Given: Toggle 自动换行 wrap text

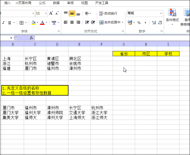Looking at the screenshot, I should pyautogui.click(x=108, y=13).
